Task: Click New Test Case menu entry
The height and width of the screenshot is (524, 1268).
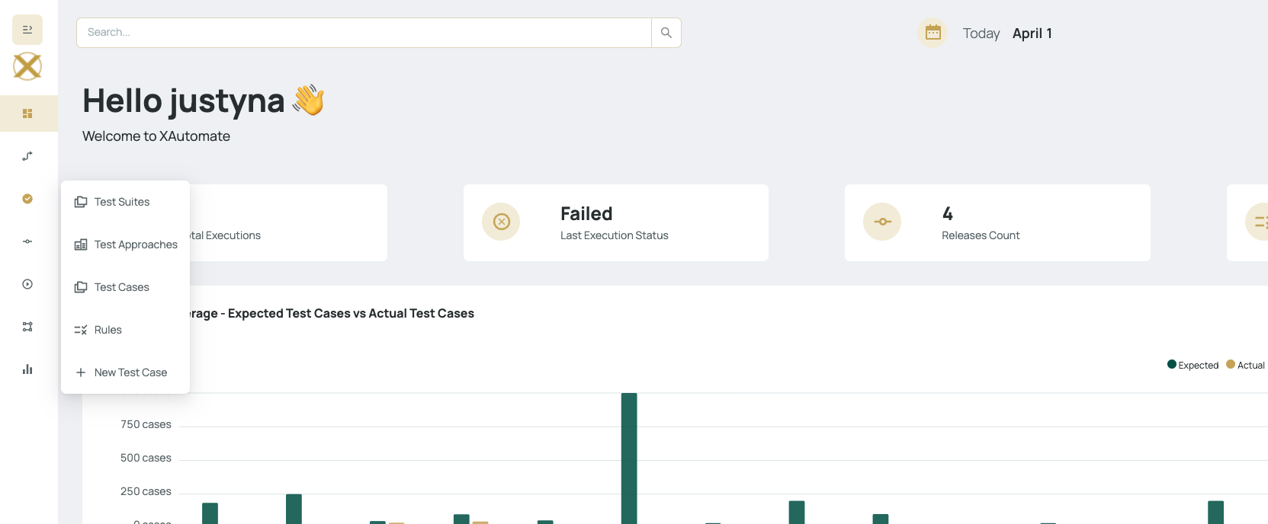Action: (130, 372)
